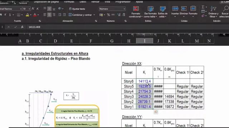Open the Programador ribbon tab

tap(123, 2)
